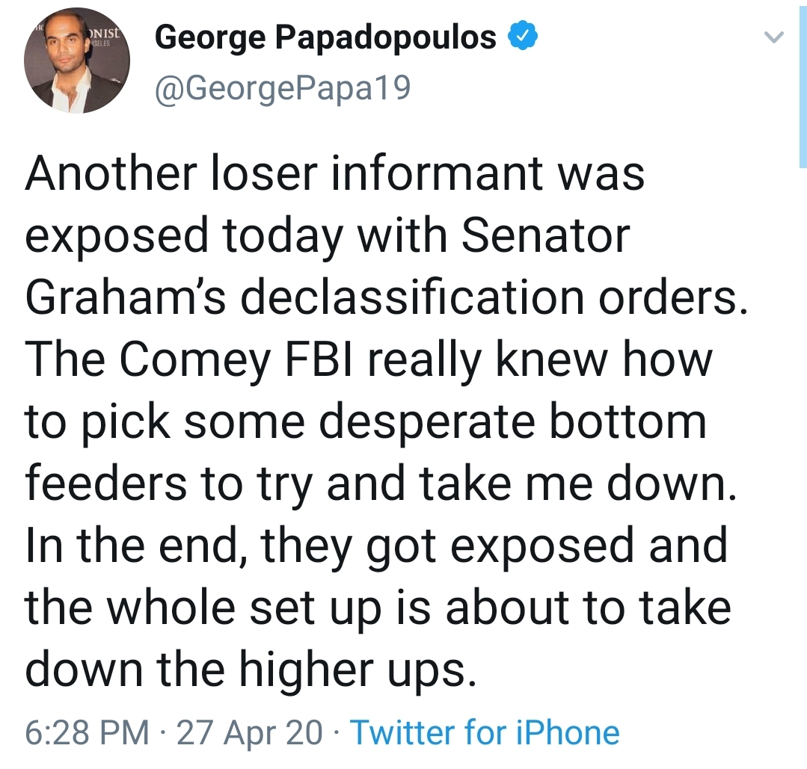This screenshot has height=769, width=807.
Task: Click the blue scrollbar at right edge
Action: pyautogui.click(x=803, y=82)
